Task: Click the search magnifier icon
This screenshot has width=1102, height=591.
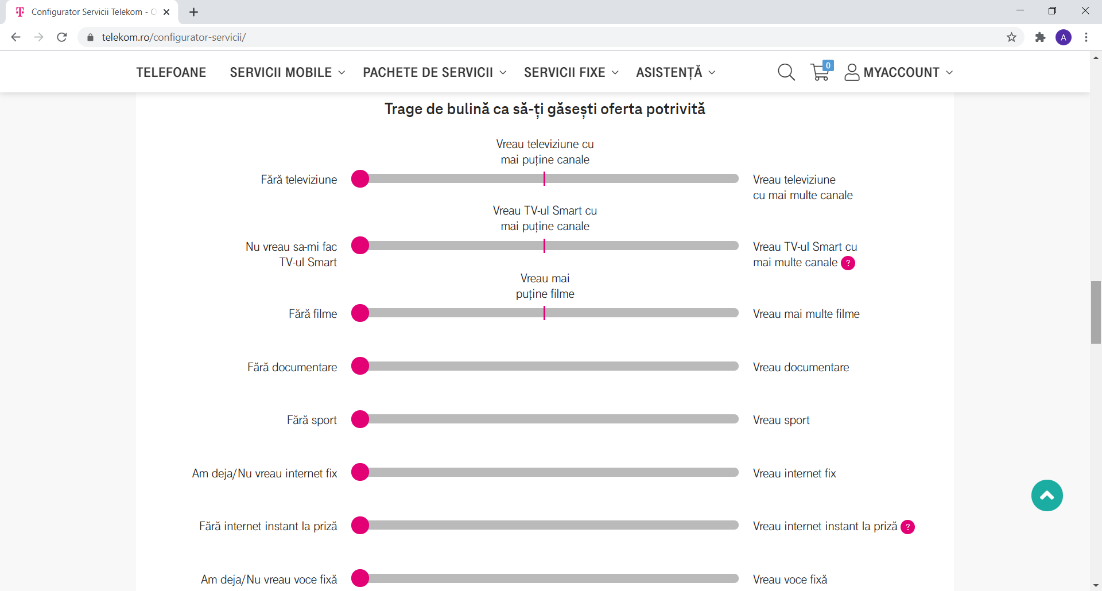Action: pos(786,72)
